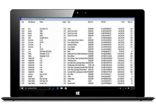Click the volume tray icon

pos(126,88)
